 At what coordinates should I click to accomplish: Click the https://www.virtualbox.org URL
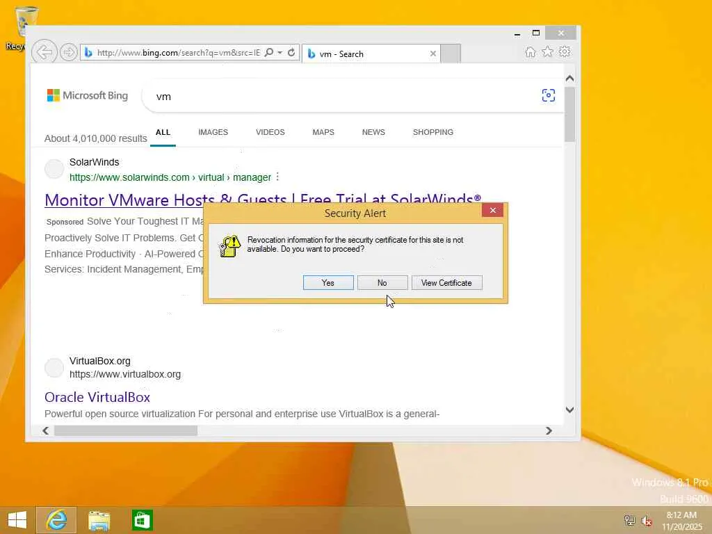(125, 374)
